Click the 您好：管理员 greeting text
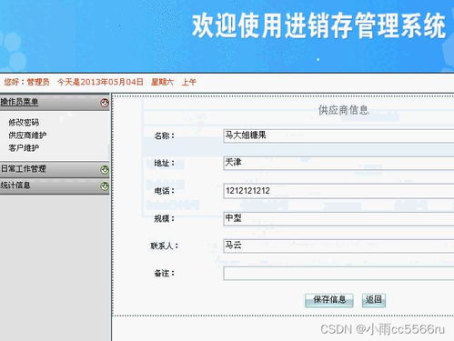Image resolution: width=454 pixels, height=341 pixels. coord(26,82)
